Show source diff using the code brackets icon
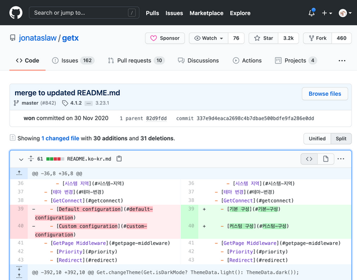Viewport: 357px width, 280px height. click(309, 159)
